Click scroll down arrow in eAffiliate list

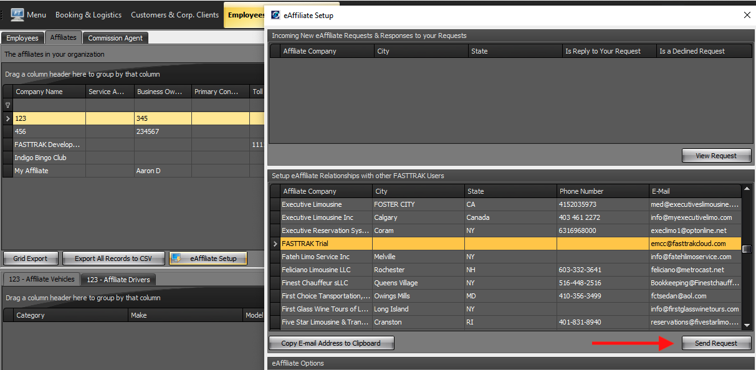pyautogui.click(x=747, y=325)
